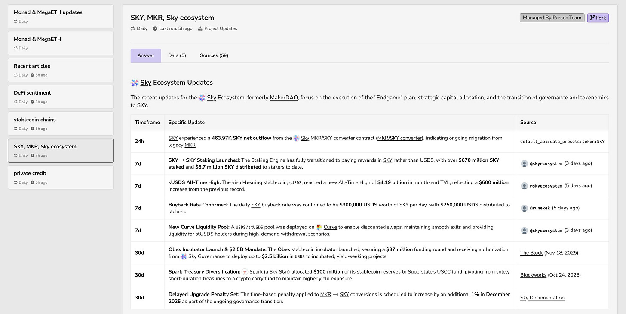This screenshot has width=626, height=314.
Task: Click the Daily repeat icon under page title
Action: [x=133, y=28]
